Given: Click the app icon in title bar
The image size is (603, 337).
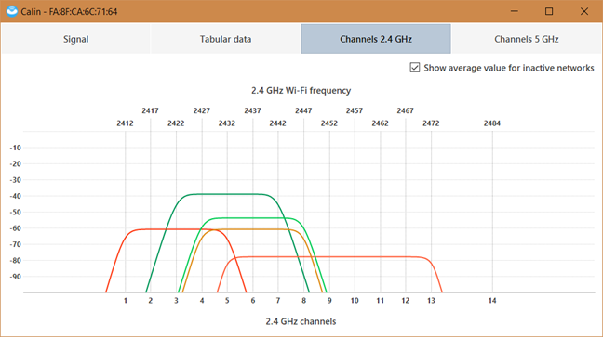Looking at the screenshot, I should point(11,11).
